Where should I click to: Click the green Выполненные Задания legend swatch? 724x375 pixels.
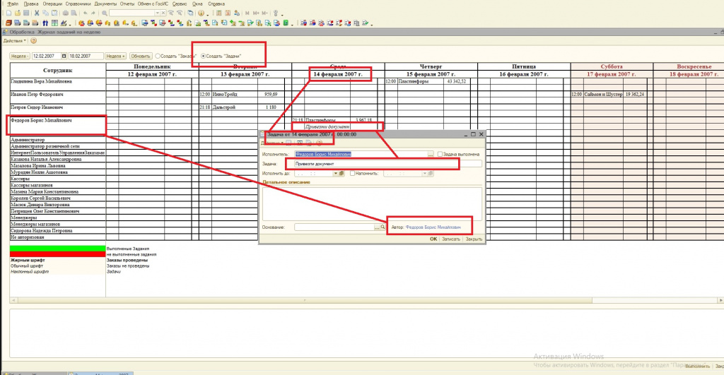pyautogui.click(x=58, y=248)
